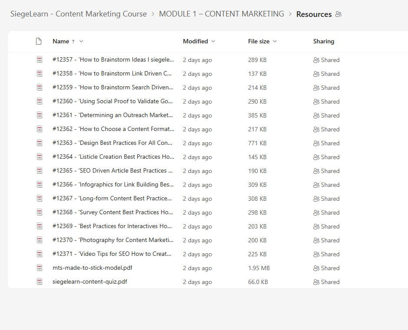Screen dimensions: 408x330
Task: Open file #12370 Photography for Content Marketing
Action: (113, 240)
